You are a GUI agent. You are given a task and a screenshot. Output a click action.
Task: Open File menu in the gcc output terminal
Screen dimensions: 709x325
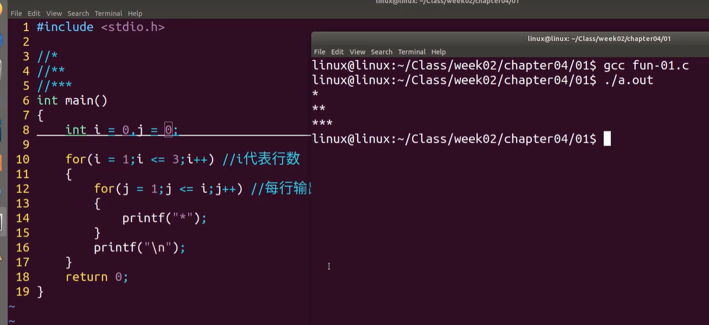(x=320, y=52)
